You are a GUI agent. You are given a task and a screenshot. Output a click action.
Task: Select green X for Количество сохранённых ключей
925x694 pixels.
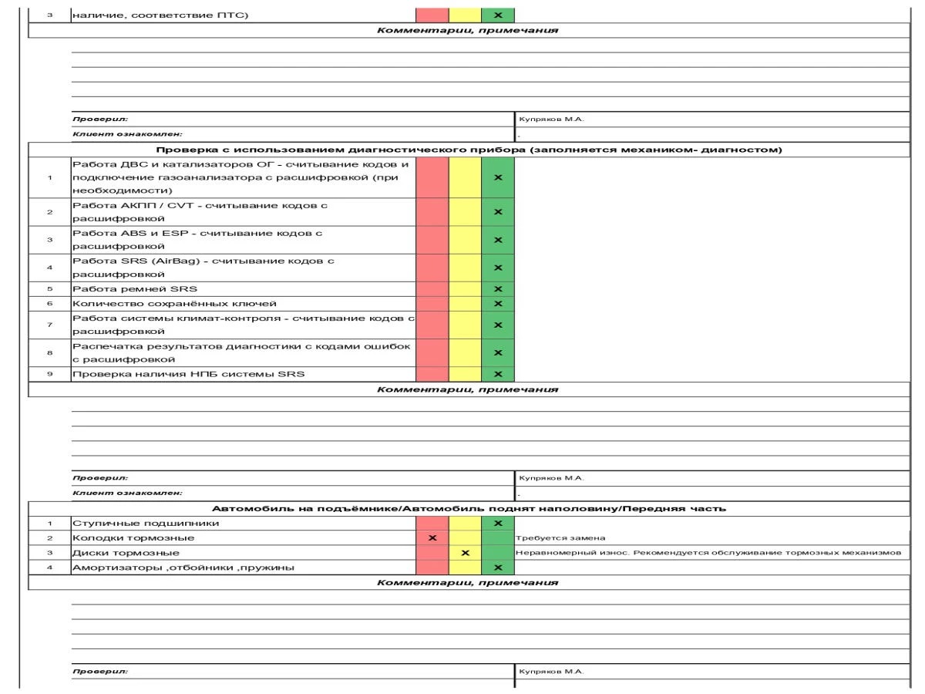497,304
